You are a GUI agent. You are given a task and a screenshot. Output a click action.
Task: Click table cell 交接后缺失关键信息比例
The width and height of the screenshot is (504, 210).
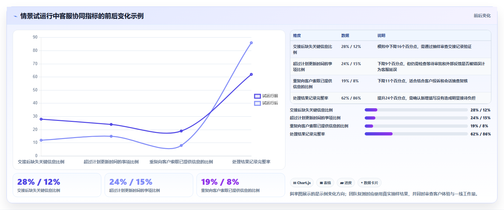point(314,49)
